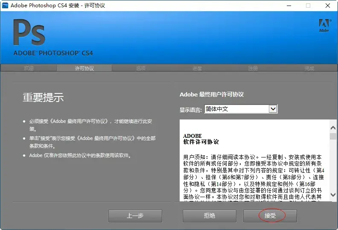Click the 接受 (Accept) button
The height and width of the screenshot is (230, 338).
270,216
